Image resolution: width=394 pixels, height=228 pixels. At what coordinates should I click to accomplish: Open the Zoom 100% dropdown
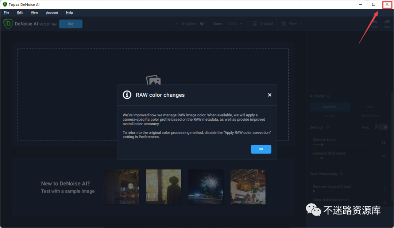pos(235,24)
